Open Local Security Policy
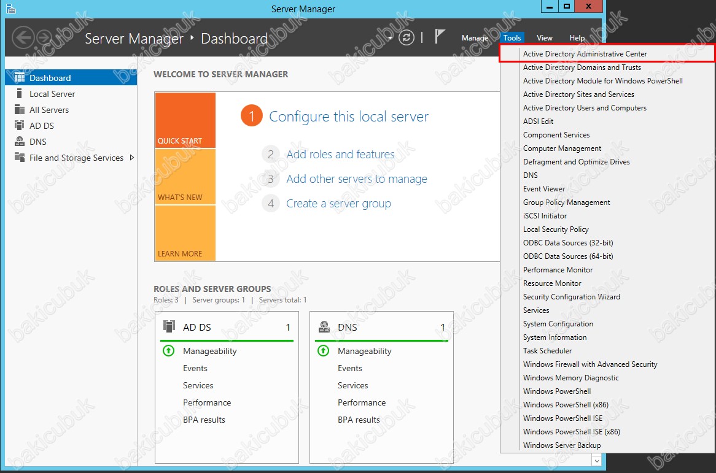Viewport: 716px width, 473px height. [607, 229]
